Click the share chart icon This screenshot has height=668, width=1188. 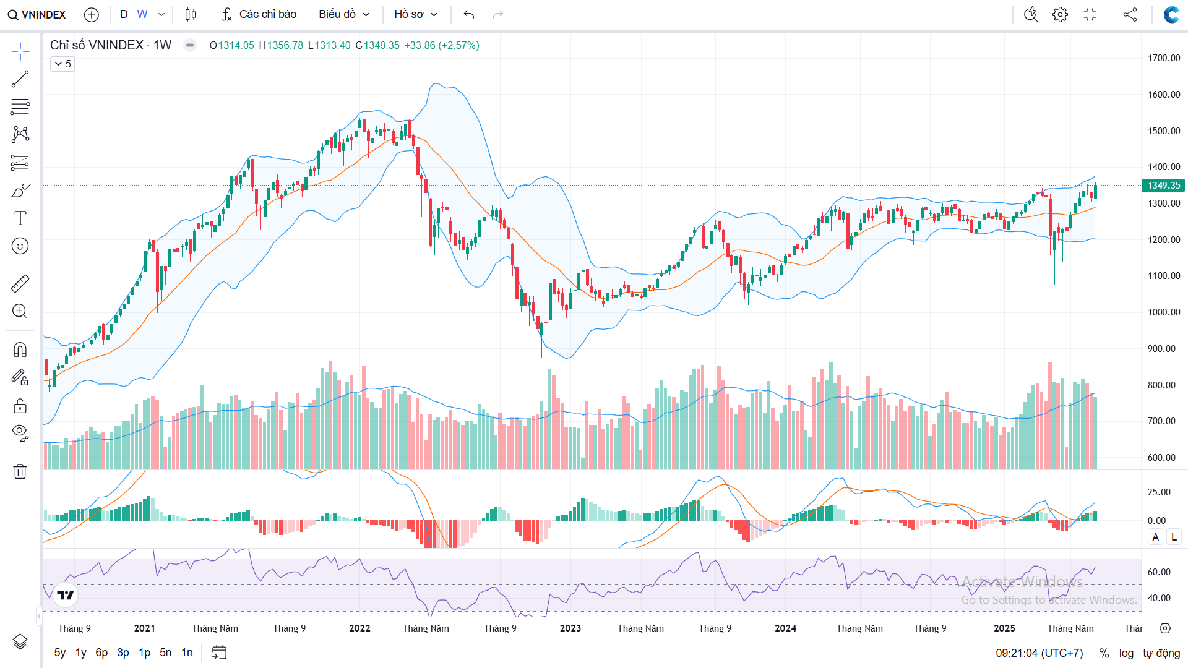coord(1130,14)
